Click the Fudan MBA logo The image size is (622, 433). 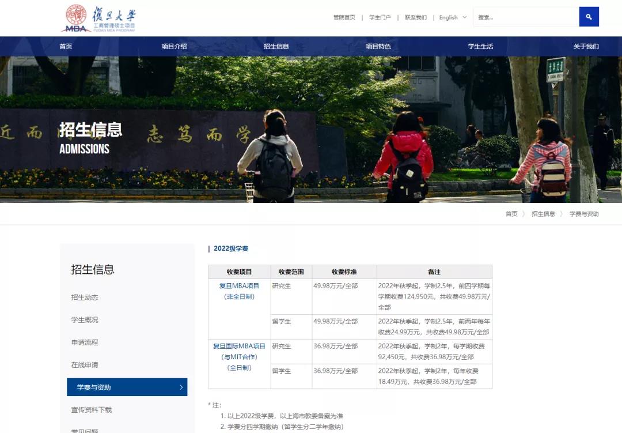(99, 18)
